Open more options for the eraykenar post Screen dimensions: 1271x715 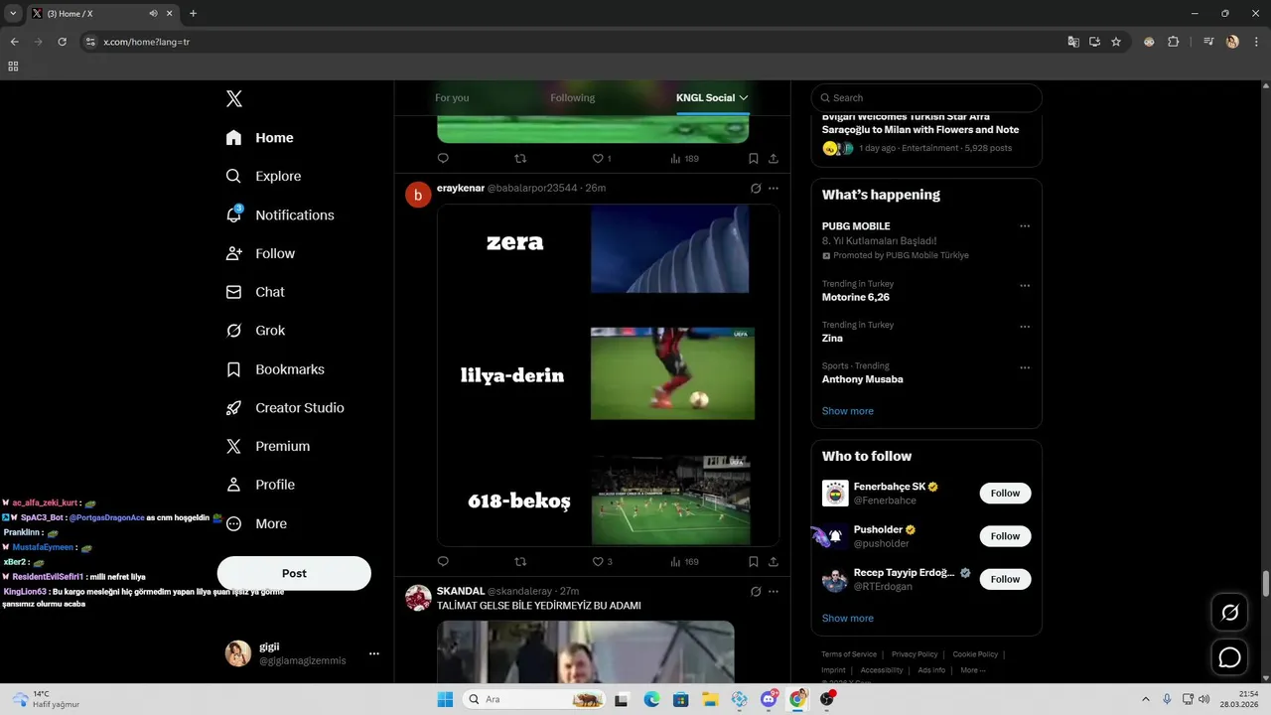click(774, 188)
